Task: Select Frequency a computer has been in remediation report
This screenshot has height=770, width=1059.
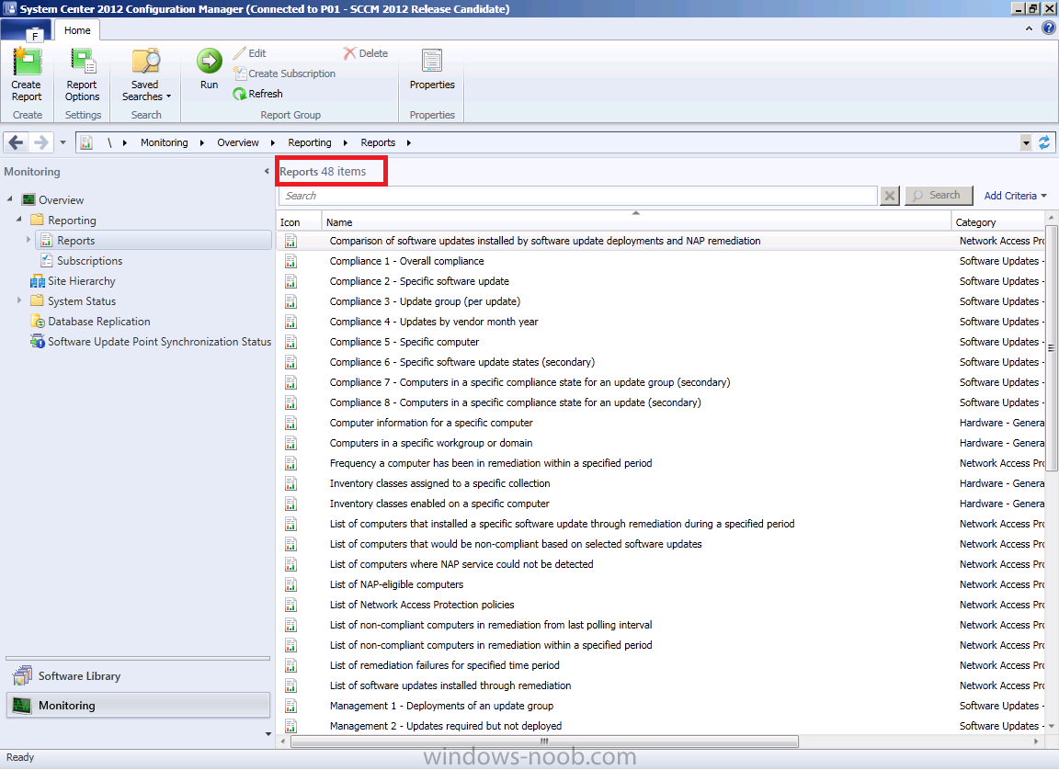Action: [491, 464]
